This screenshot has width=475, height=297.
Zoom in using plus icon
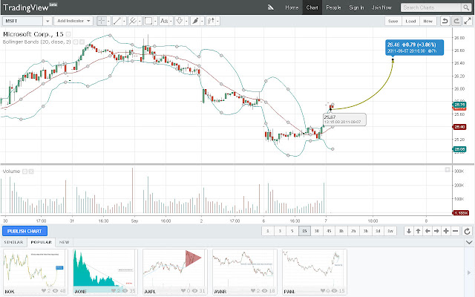(x=446, y=231)
